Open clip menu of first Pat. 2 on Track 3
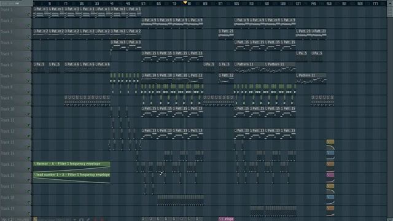This screenshot has height=221, width=393. tap(35, 31)
